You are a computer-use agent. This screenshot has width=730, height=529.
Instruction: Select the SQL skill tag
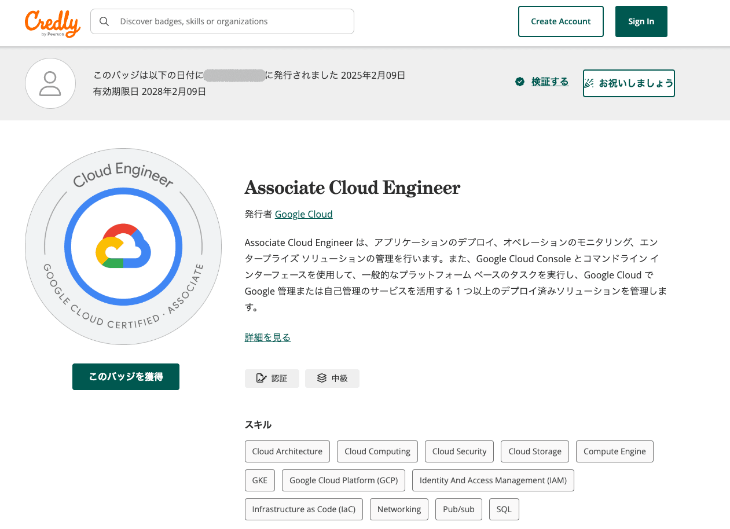[504, 509]
